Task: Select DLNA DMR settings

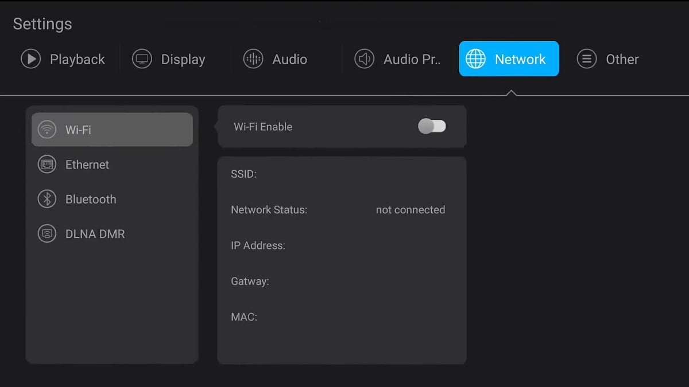Action: click(95, 234)
